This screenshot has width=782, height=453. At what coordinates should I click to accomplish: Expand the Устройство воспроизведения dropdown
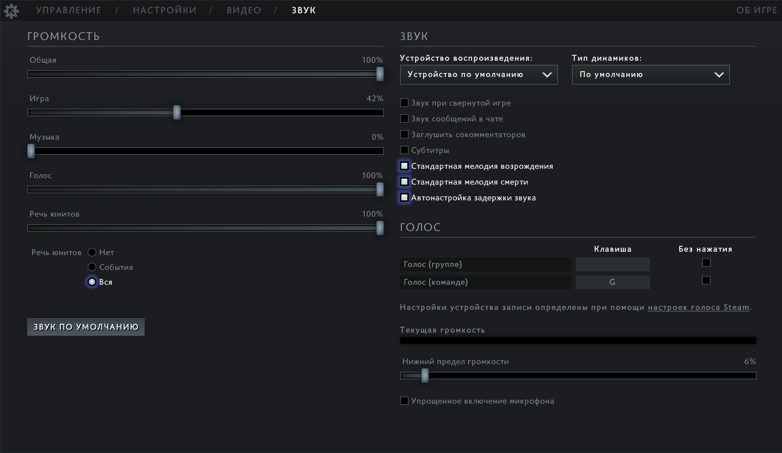pyautogui.click(x=478, y=75)
